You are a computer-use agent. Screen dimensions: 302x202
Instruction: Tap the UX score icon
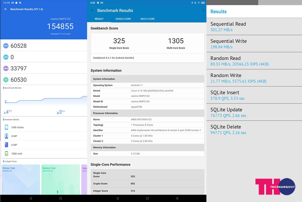pos(6,80)
